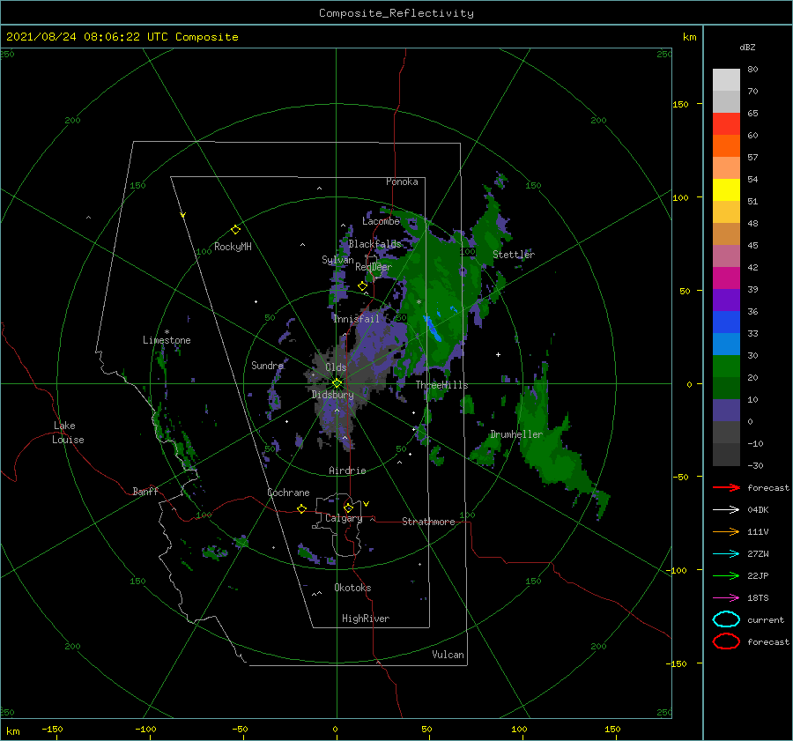This screenshot has width=793, height=741.
Task: Click the red forecast arrow in the legend
Action: pyautogui.click(x=726, y=487)
